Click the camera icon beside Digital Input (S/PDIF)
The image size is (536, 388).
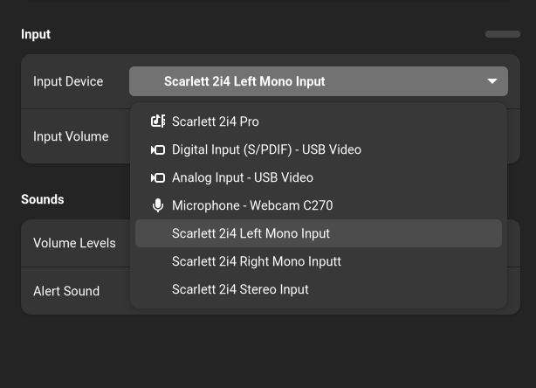[158, 149]
